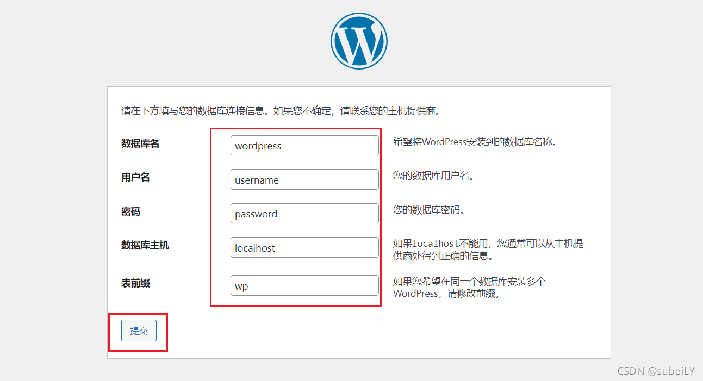
Task: Click the localhost help text beside database host
Action: 488,249
